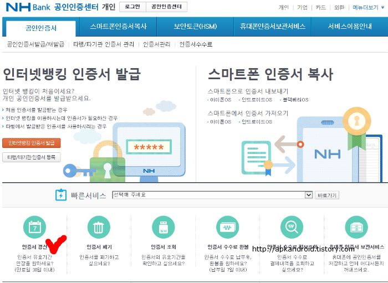Screen dimensions: 388x283
Task: Open 인증서관리 submenu
Action: tap(157, 44)
